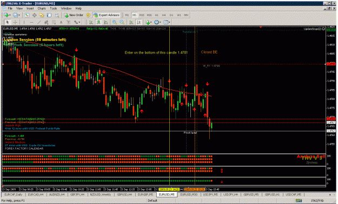Click the Default profile in status bar
Image resolution: width=338 pixels, height=204 pixels.
153,201
